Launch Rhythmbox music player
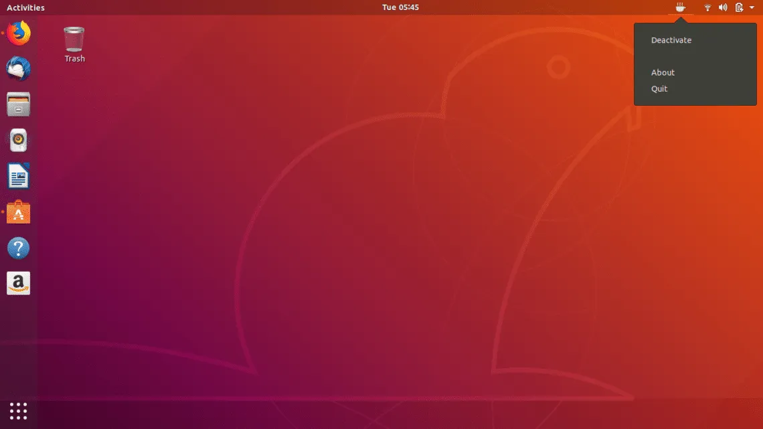 [x=19, y=141]
